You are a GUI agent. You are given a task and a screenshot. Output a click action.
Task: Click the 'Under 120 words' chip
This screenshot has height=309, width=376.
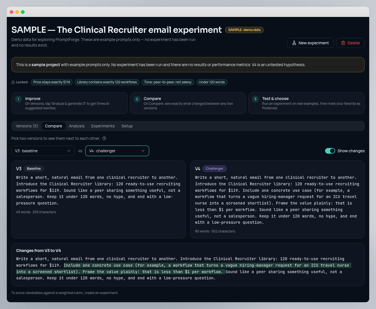coord(212,82)
